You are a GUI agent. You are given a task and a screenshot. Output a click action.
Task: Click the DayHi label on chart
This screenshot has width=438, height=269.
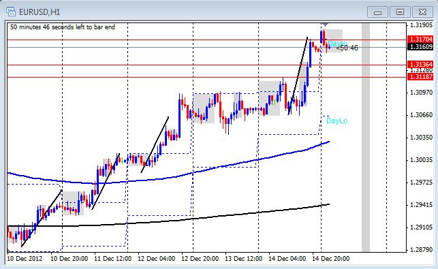pos(337,44)
